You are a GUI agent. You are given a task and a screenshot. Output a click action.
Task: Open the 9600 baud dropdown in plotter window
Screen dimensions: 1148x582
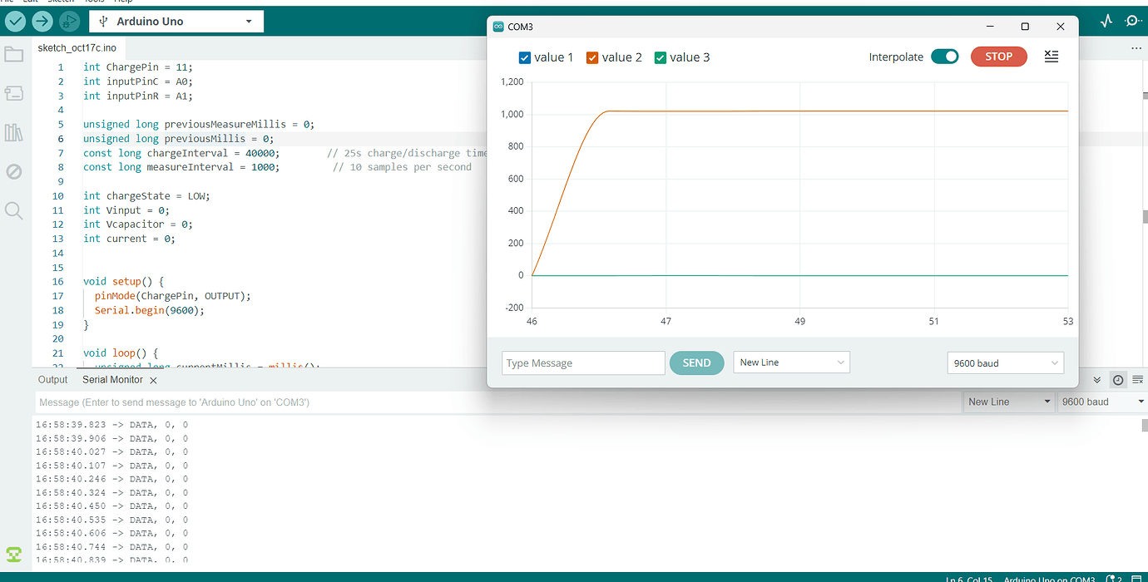[1005, 363]
